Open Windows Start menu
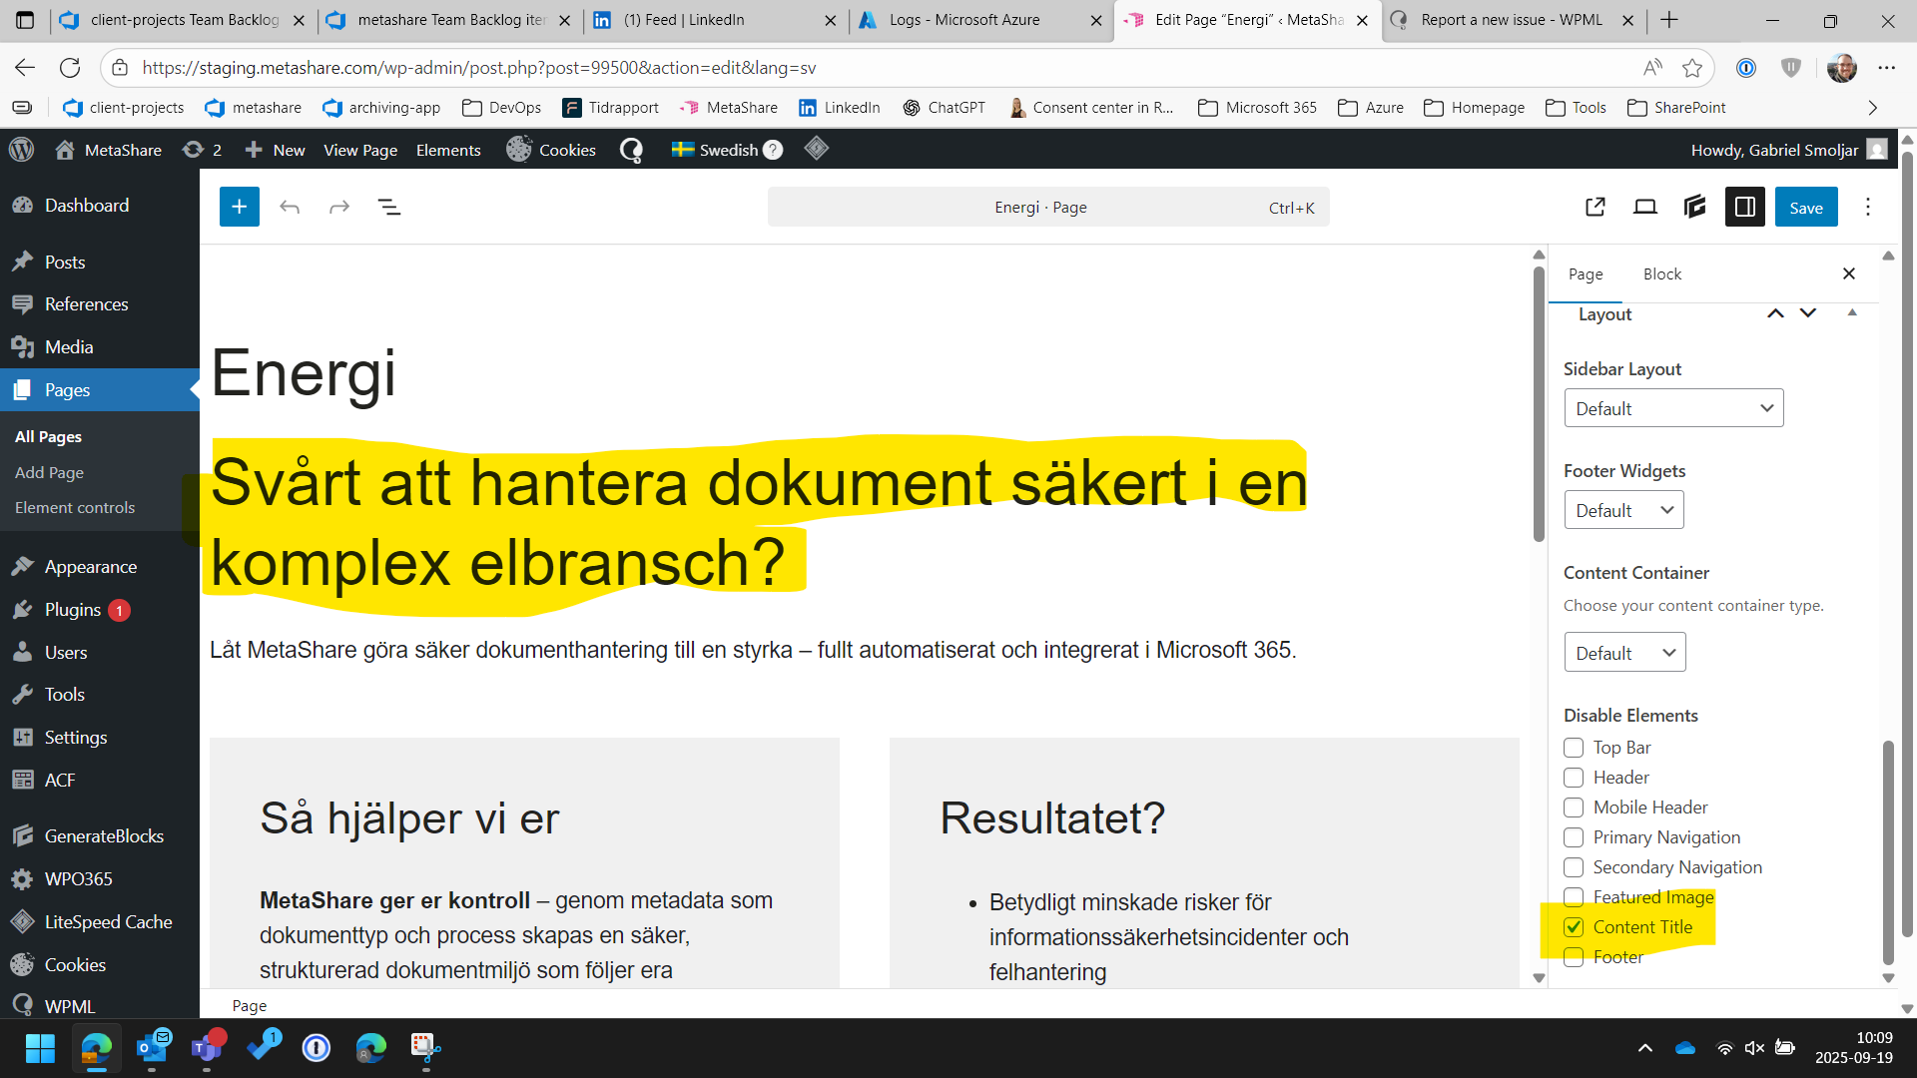The image size is (1917, 1078). tap(40, 1048)
